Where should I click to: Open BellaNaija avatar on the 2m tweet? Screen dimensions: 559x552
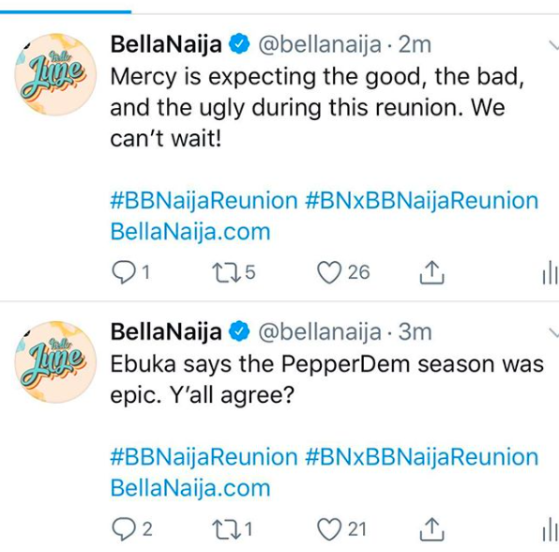pyautogui.click(x=55, y=74)
